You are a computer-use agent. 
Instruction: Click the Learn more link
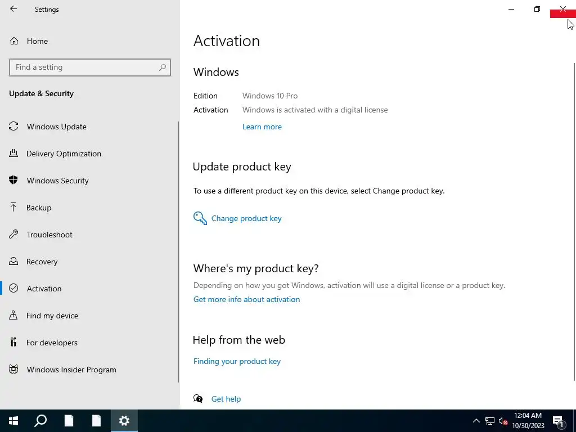tap(262, 127)
